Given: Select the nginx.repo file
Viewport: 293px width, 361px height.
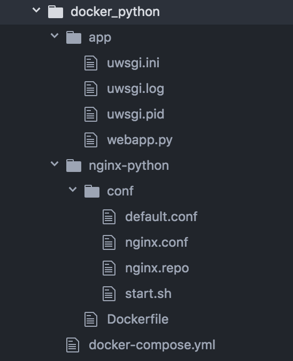Looking at the screenshot, I should click(x=157, y=268).
